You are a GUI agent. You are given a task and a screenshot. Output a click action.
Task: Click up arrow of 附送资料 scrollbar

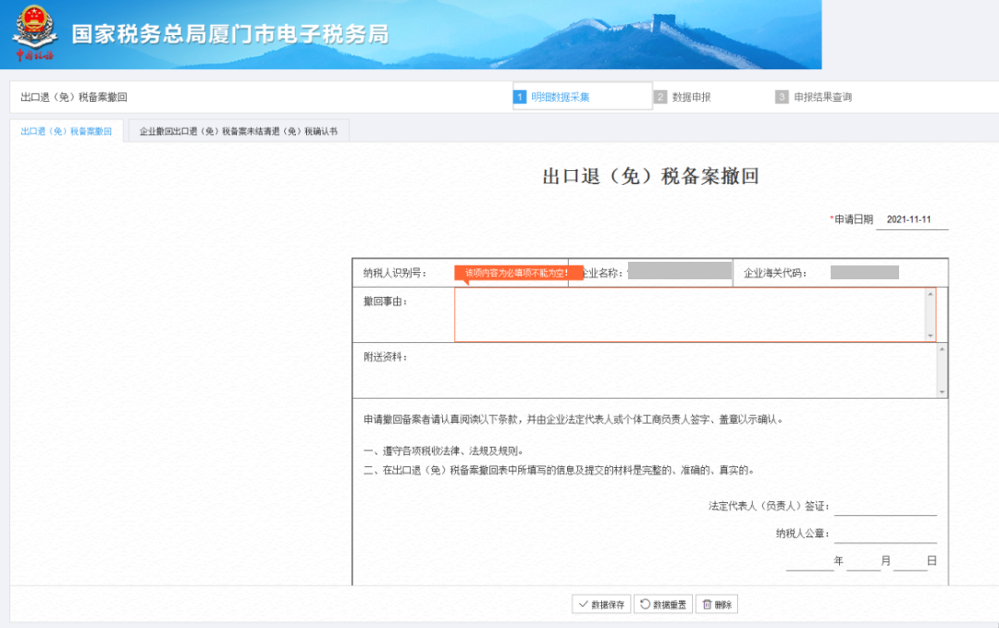[942, 350]
